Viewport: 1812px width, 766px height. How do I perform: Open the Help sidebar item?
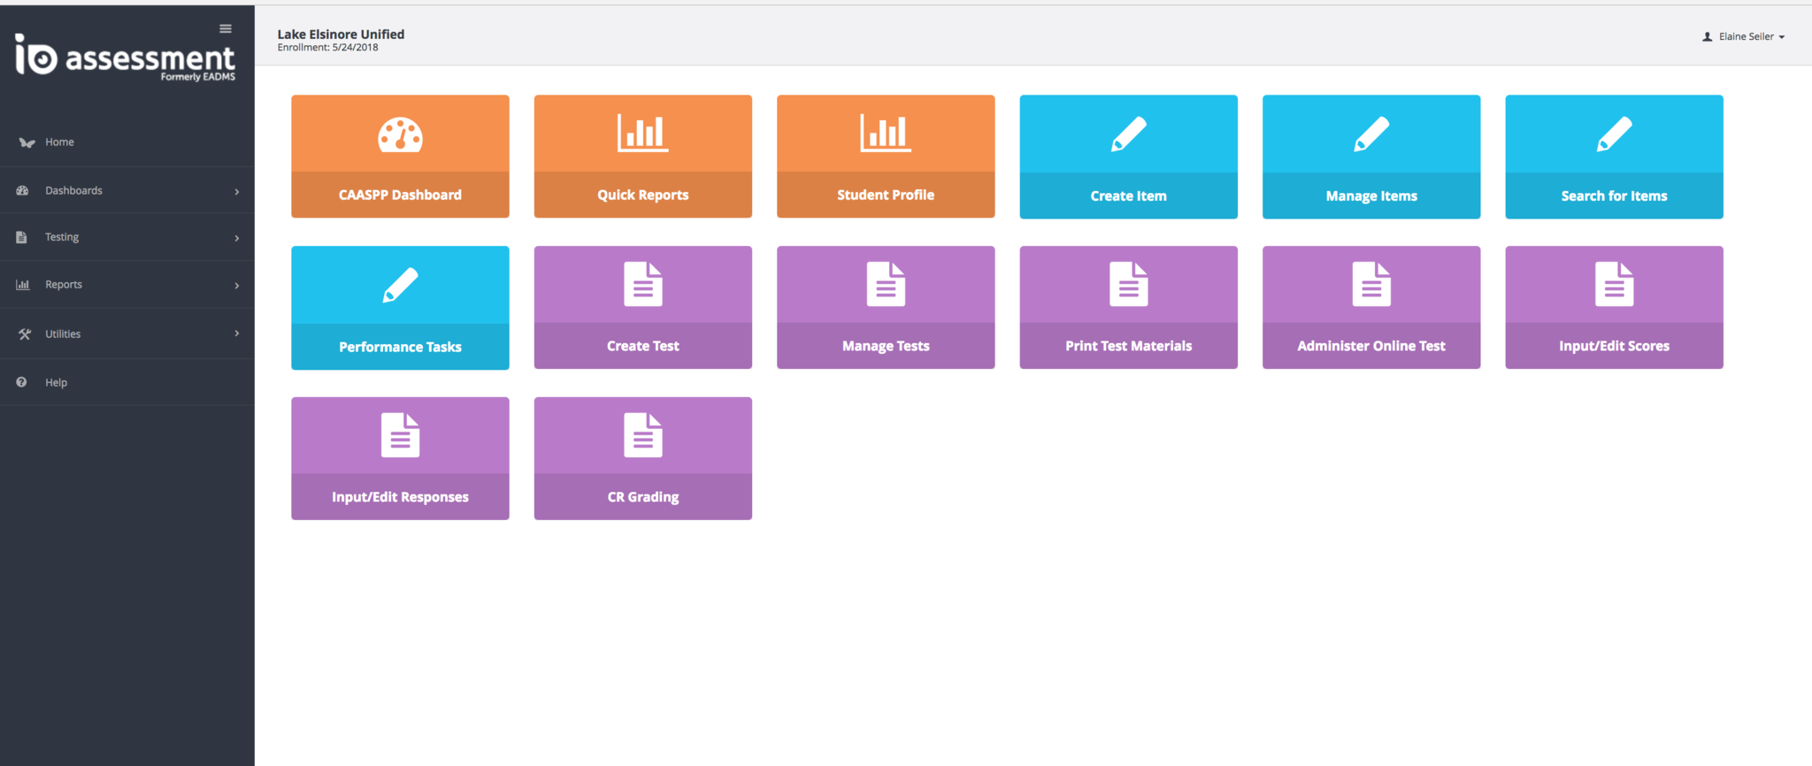(x=56, y=383)
